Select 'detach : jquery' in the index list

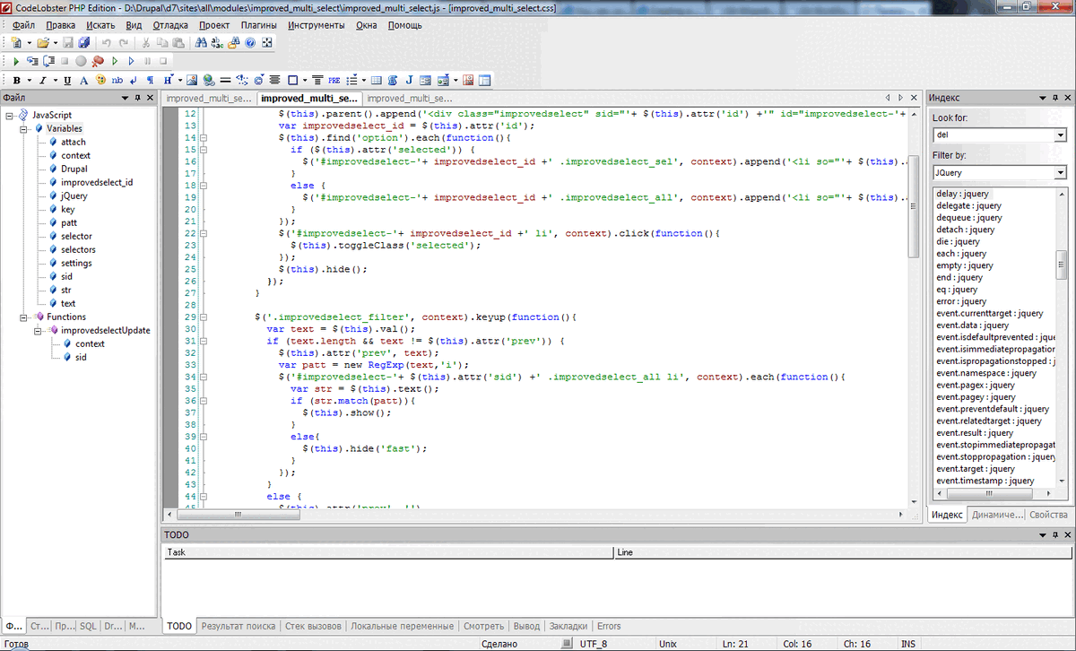[x=964, y=230]
